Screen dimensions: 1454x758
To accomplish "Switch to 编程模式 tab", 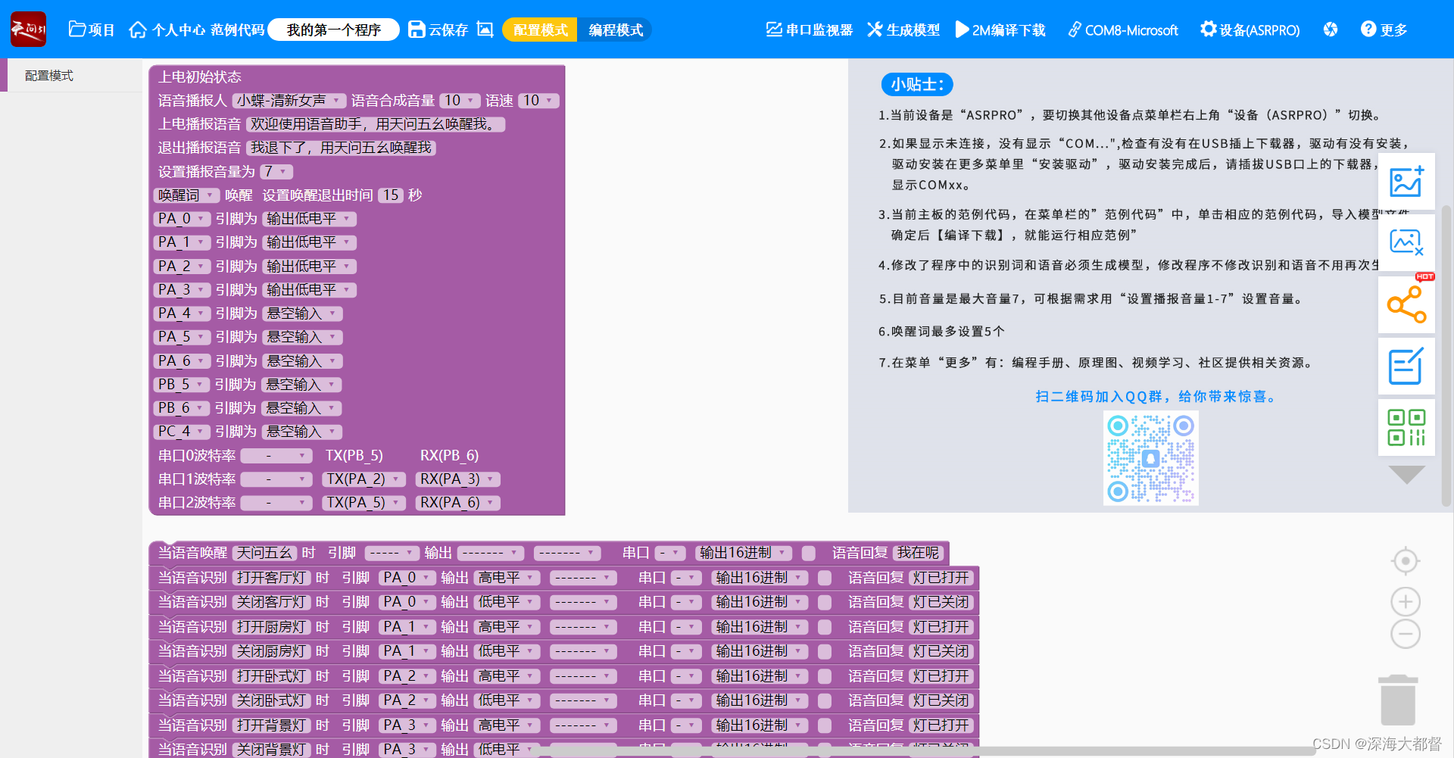I will click(x=616, y=30).
